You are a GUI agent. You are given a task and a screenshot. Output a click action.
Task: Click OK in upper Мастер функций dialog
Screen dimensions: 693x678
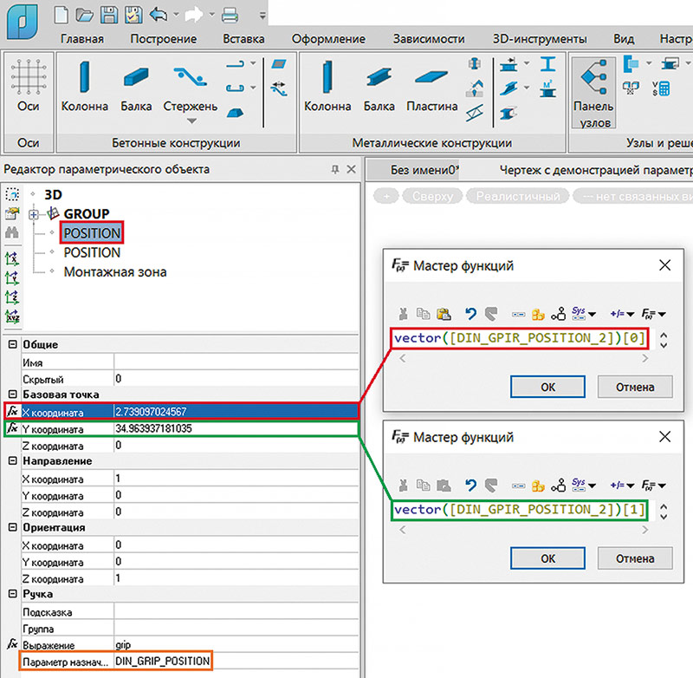click(547, 387)
